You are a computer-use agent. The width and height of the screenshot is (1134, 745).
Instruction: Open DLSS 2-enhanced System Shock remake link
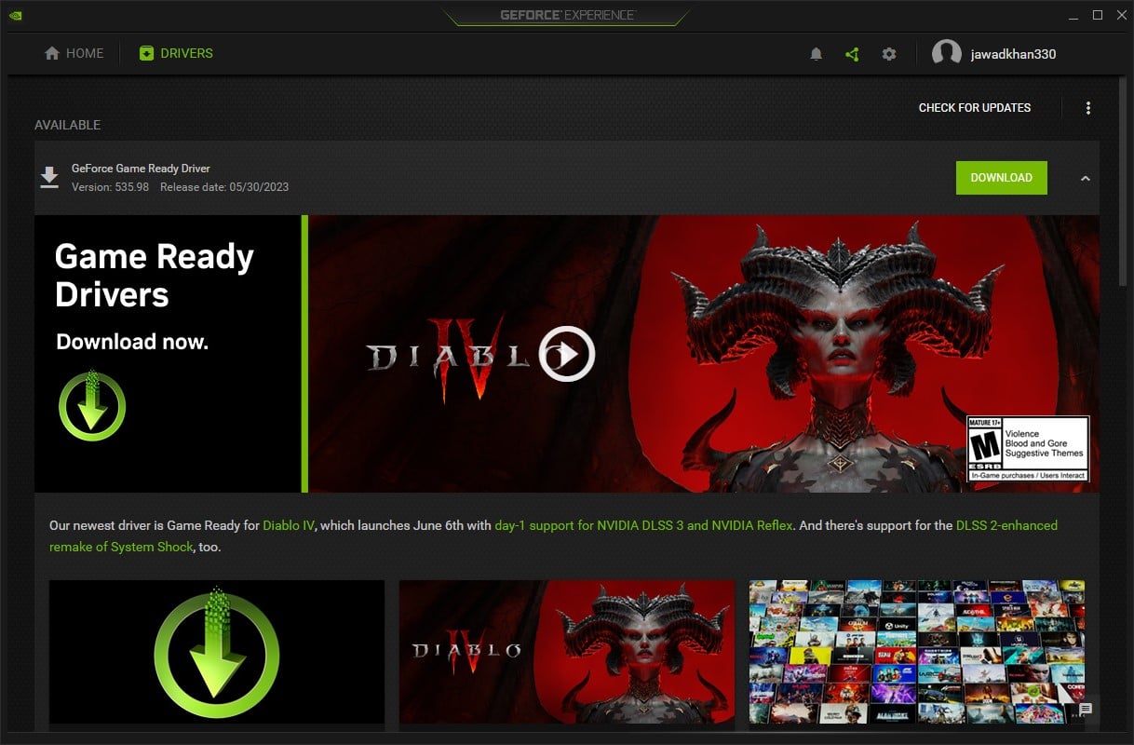pos(553,536)
